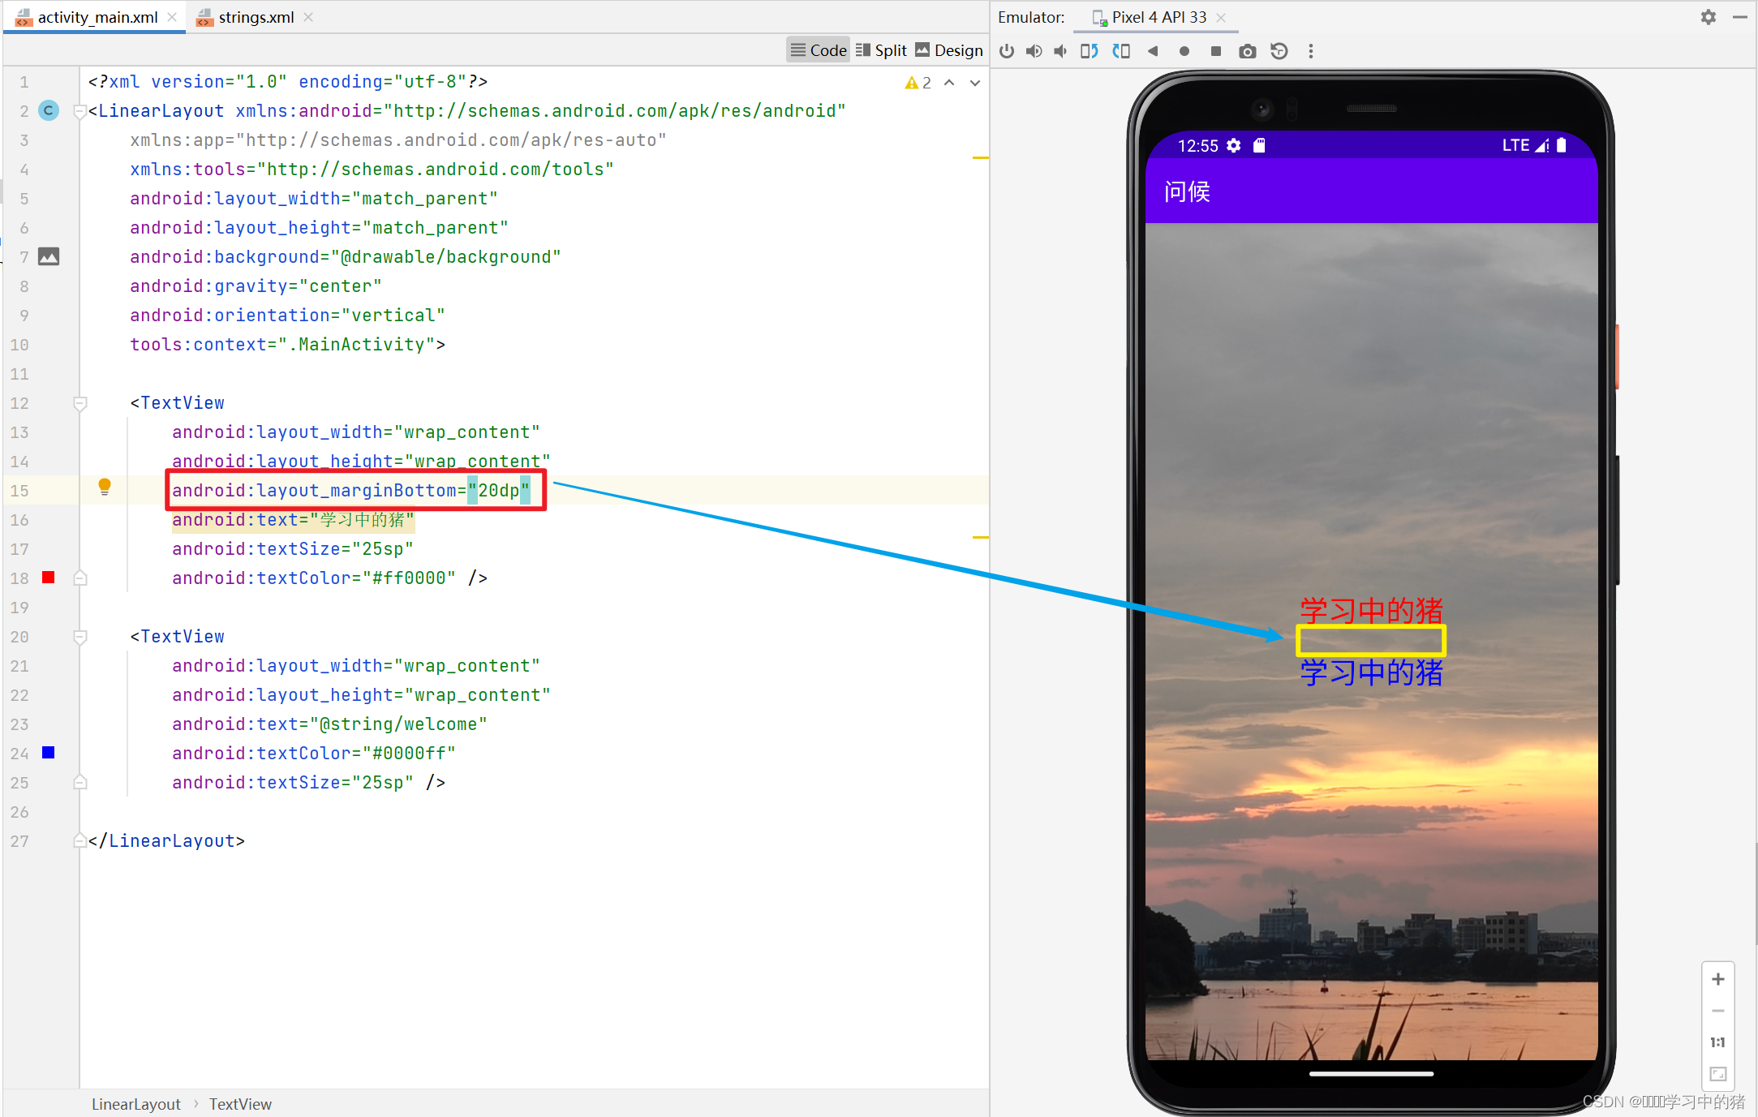Click the fold end marker on line 25
The height and width of the screenshot is (1117, 1758).
coord(80,783)
